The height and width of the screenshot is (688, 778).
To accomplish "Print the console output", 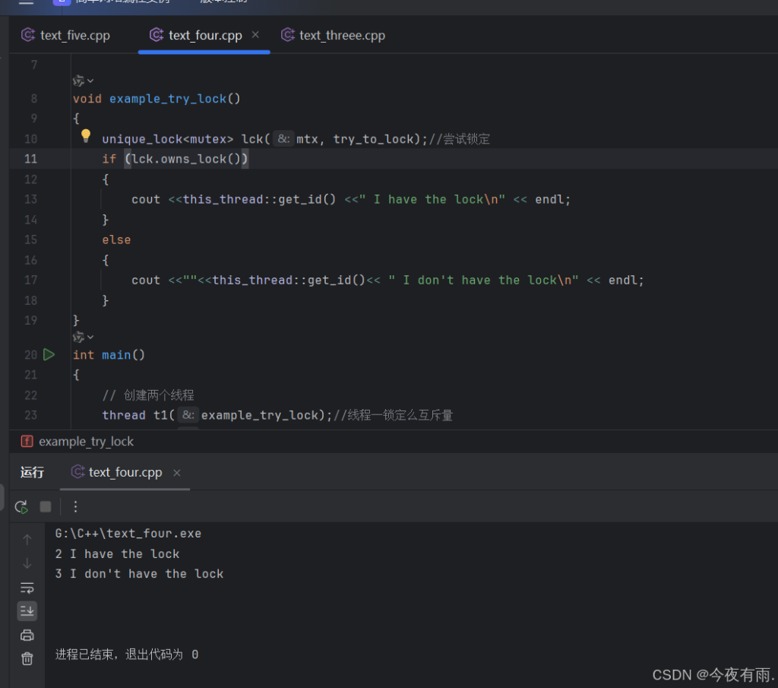I will tap(27, 635).
